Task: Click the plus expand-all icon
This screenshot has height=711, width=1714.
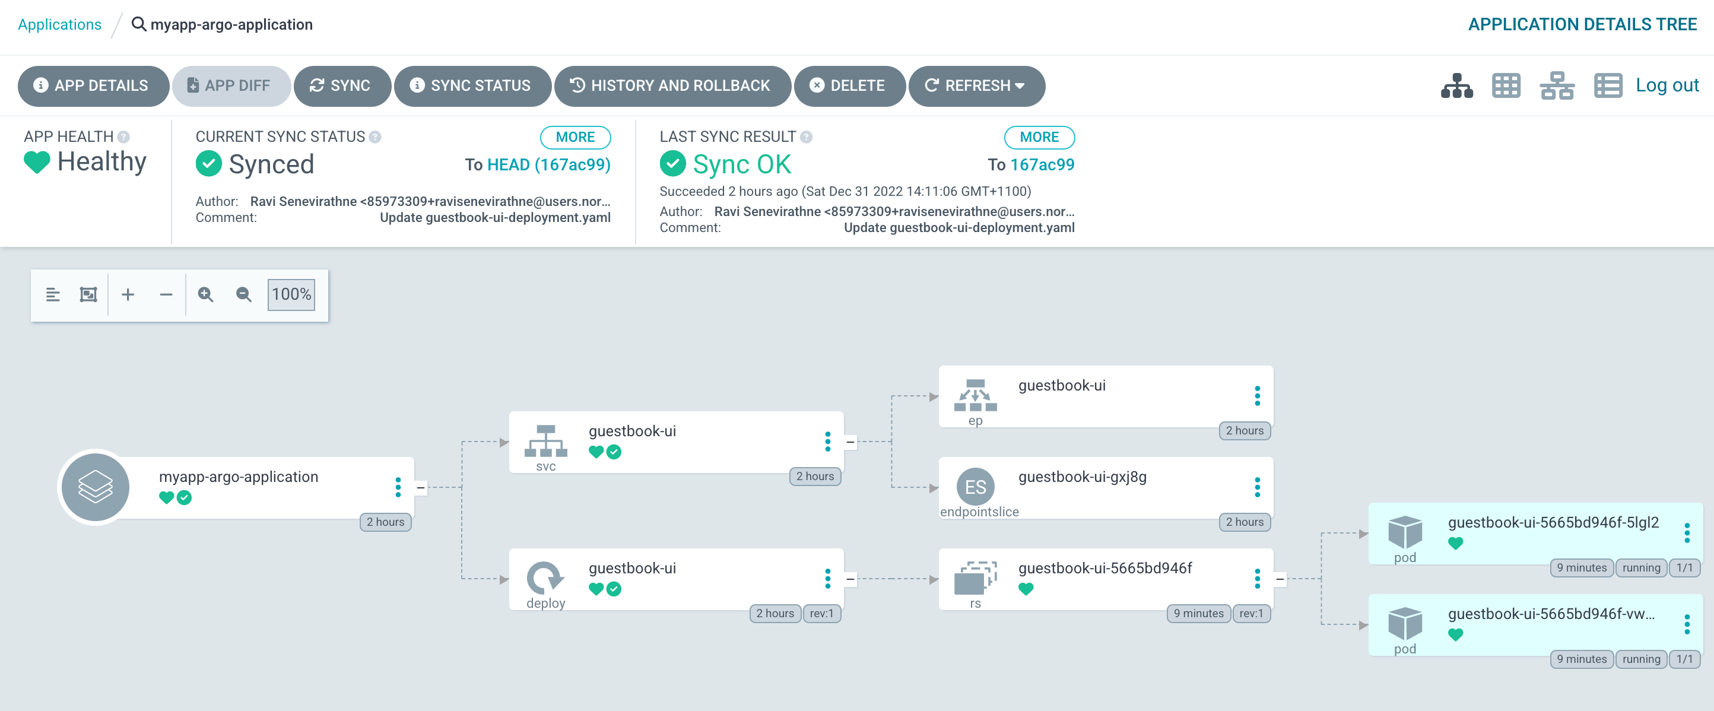Action: tap(128, 294)
